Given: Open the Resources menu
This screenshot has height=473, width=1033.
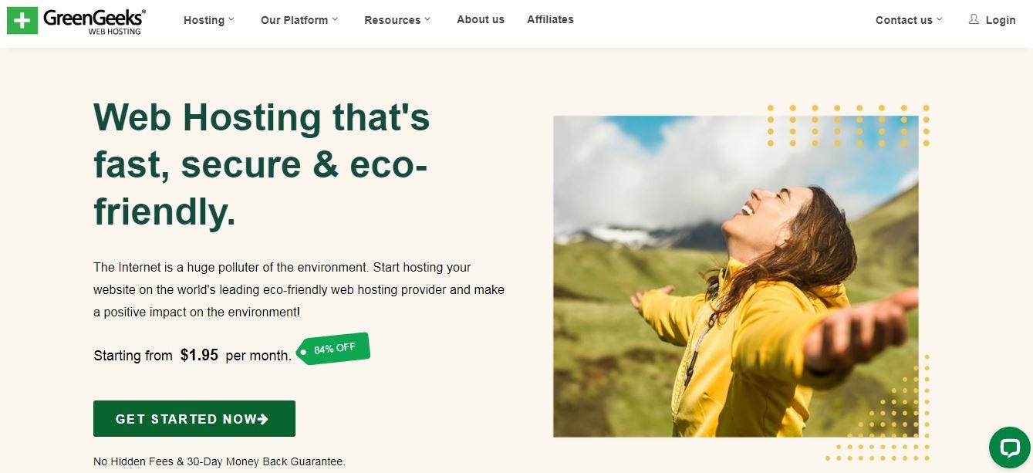Looking at the screenshot, I should tap(392, 20).
